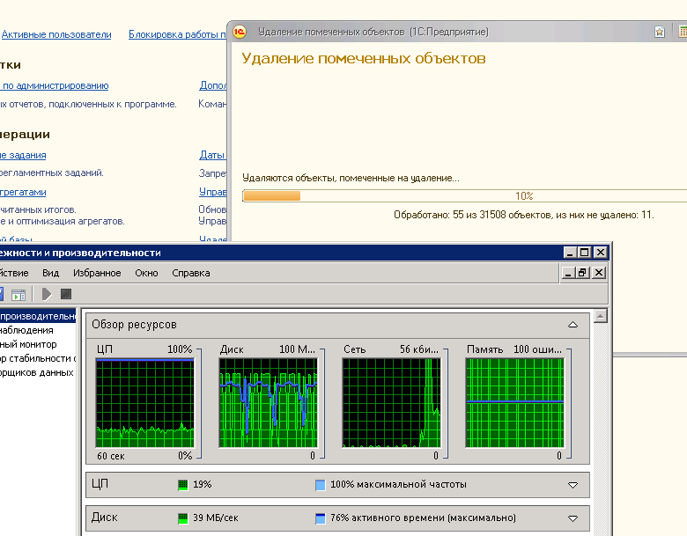Viewport: 687px width, 536px height.
Task: Click the green Start play toolbar button
Action: click(47, 294)
